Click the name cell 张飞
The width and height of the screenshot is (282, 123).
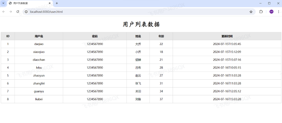coord(138,84)
